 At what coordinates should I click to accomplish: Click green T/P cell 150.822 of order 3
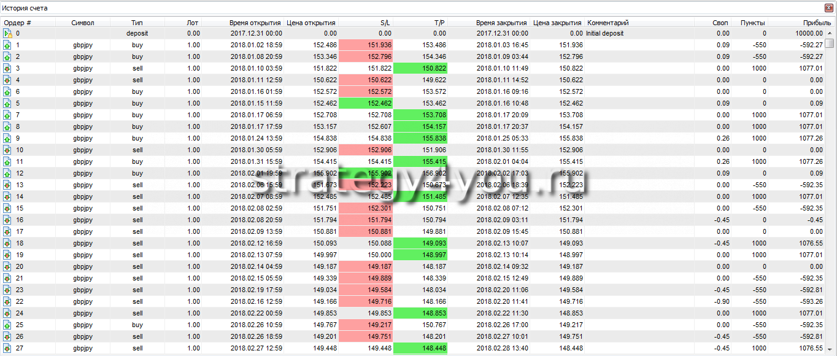420,69
